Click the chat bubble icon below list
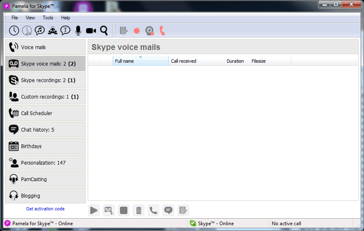Viewport: 364px width, 231px height. (x=168, y=210)
